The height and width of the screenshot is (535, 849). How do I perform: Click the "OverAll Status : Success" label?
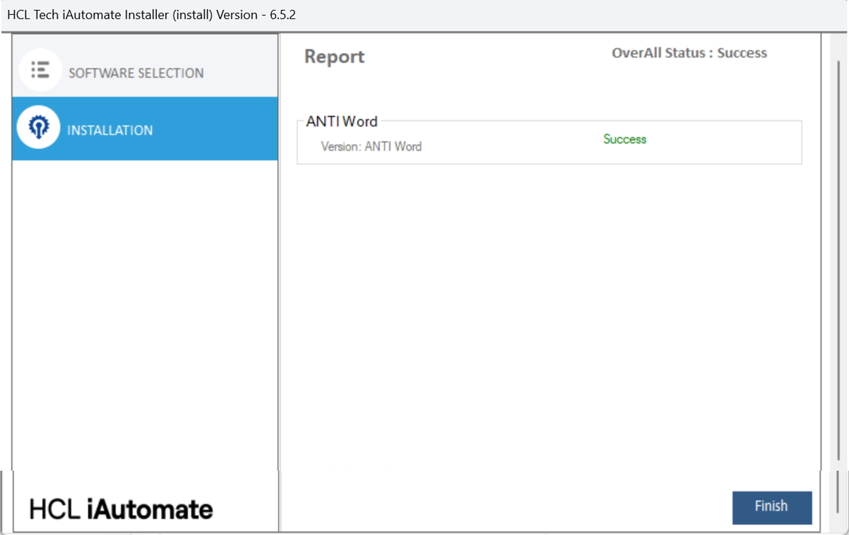point(689,53)
